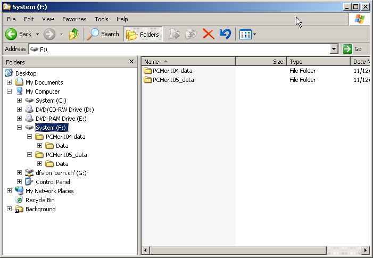
Task: Select the My Computer icon in tree
Action: (x=19, y=91)
